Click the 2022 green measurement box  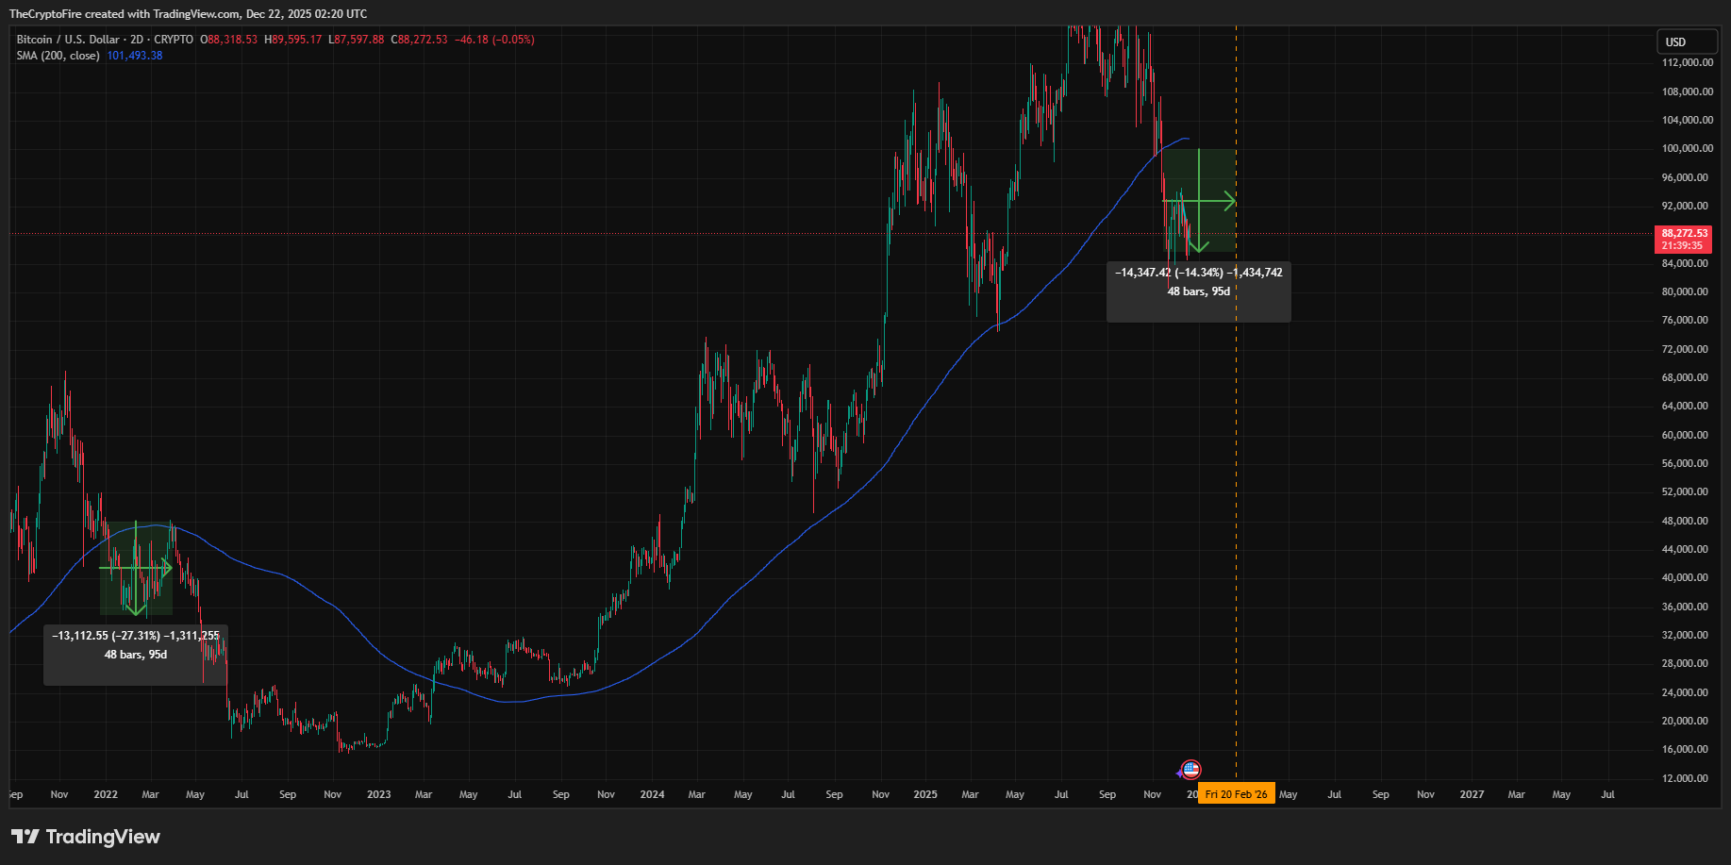136,568
